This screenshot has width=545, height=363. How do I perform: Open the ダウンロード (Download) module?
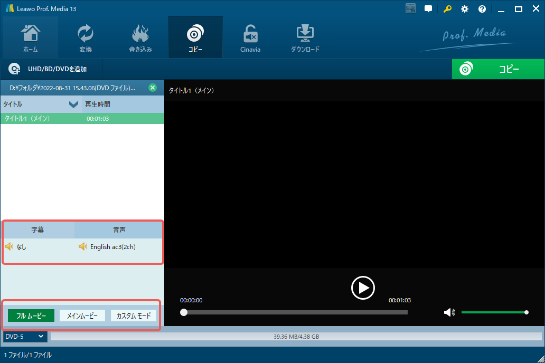pos(305,38)
